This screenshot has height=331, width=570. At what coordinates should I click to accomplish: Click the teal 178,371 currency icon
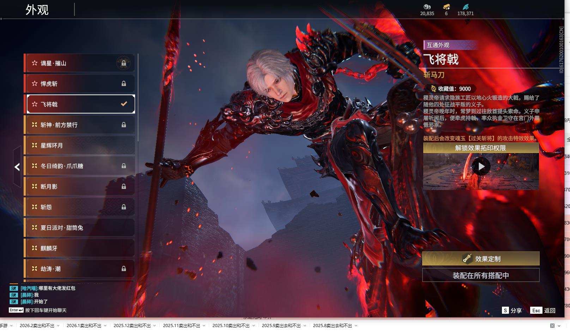(466, 7)
